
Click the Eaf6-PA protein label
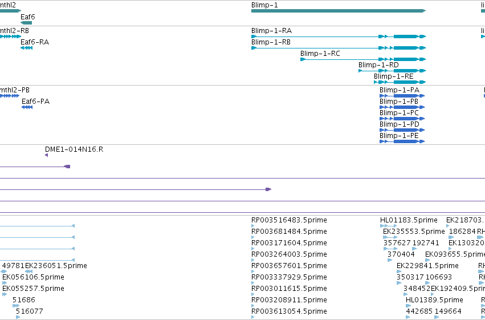coord(35,102)
